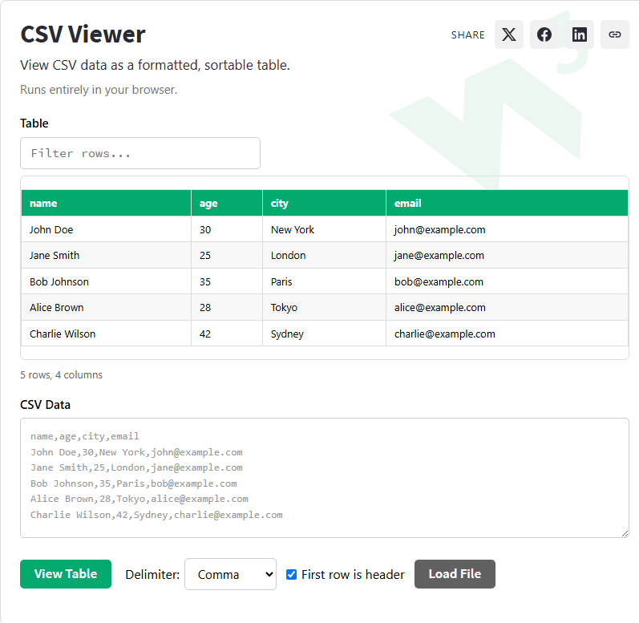Click age value 30
639x623 pixels.
pos(227,229)
